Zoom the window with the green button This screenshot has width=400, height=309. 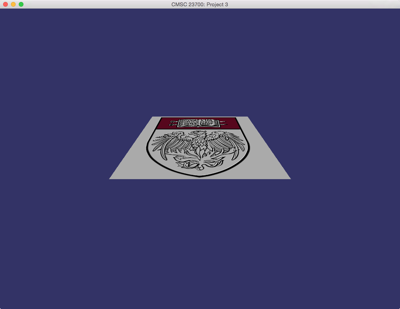(21, 4)
